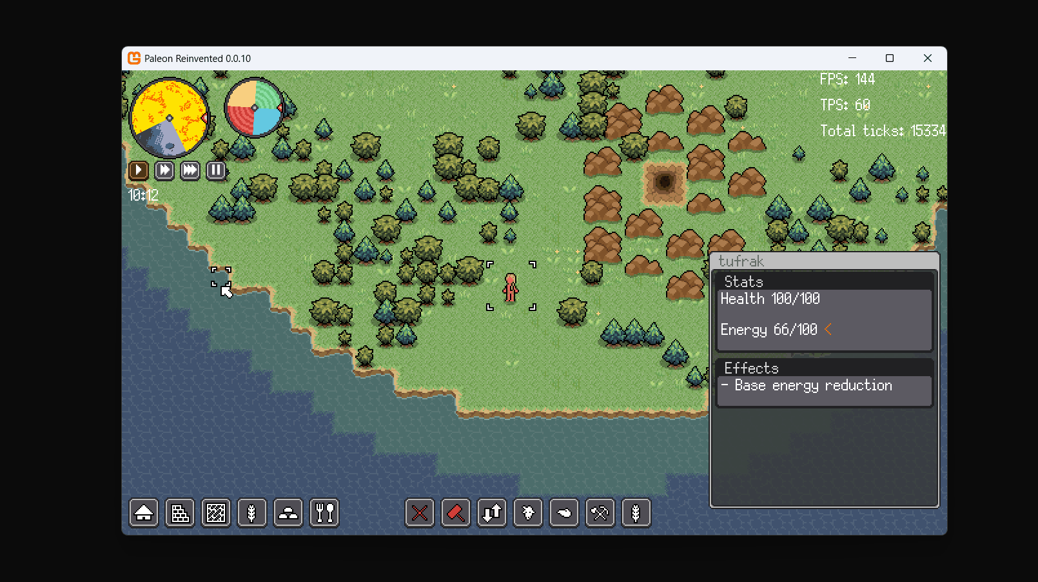Select the crossed pickaxe and axe icon
1038x582 pixels.
600,514
